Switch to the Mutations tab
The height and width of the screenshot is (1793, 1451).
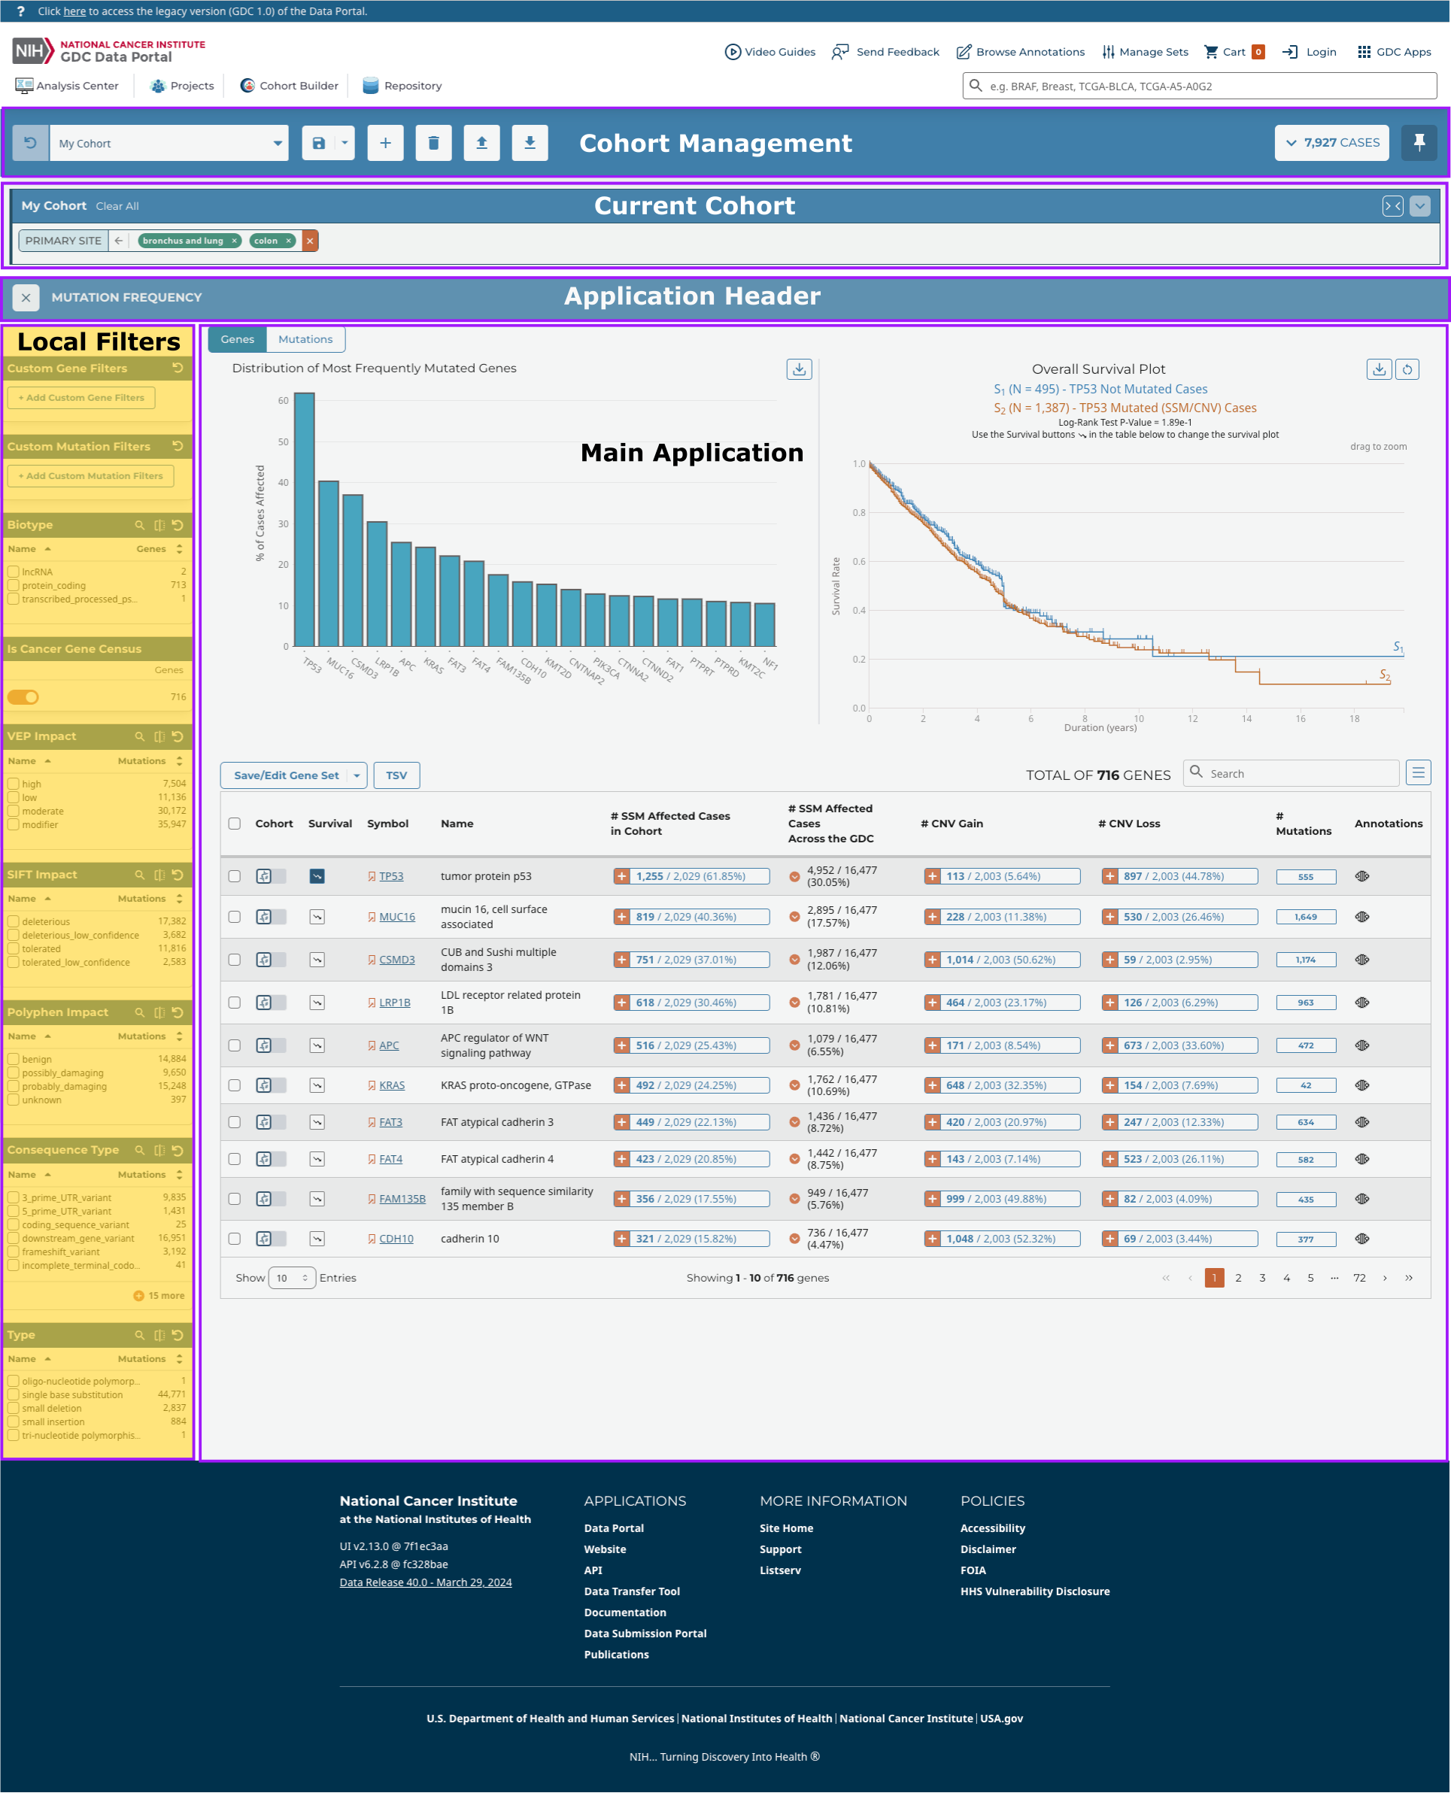[305, 339]
